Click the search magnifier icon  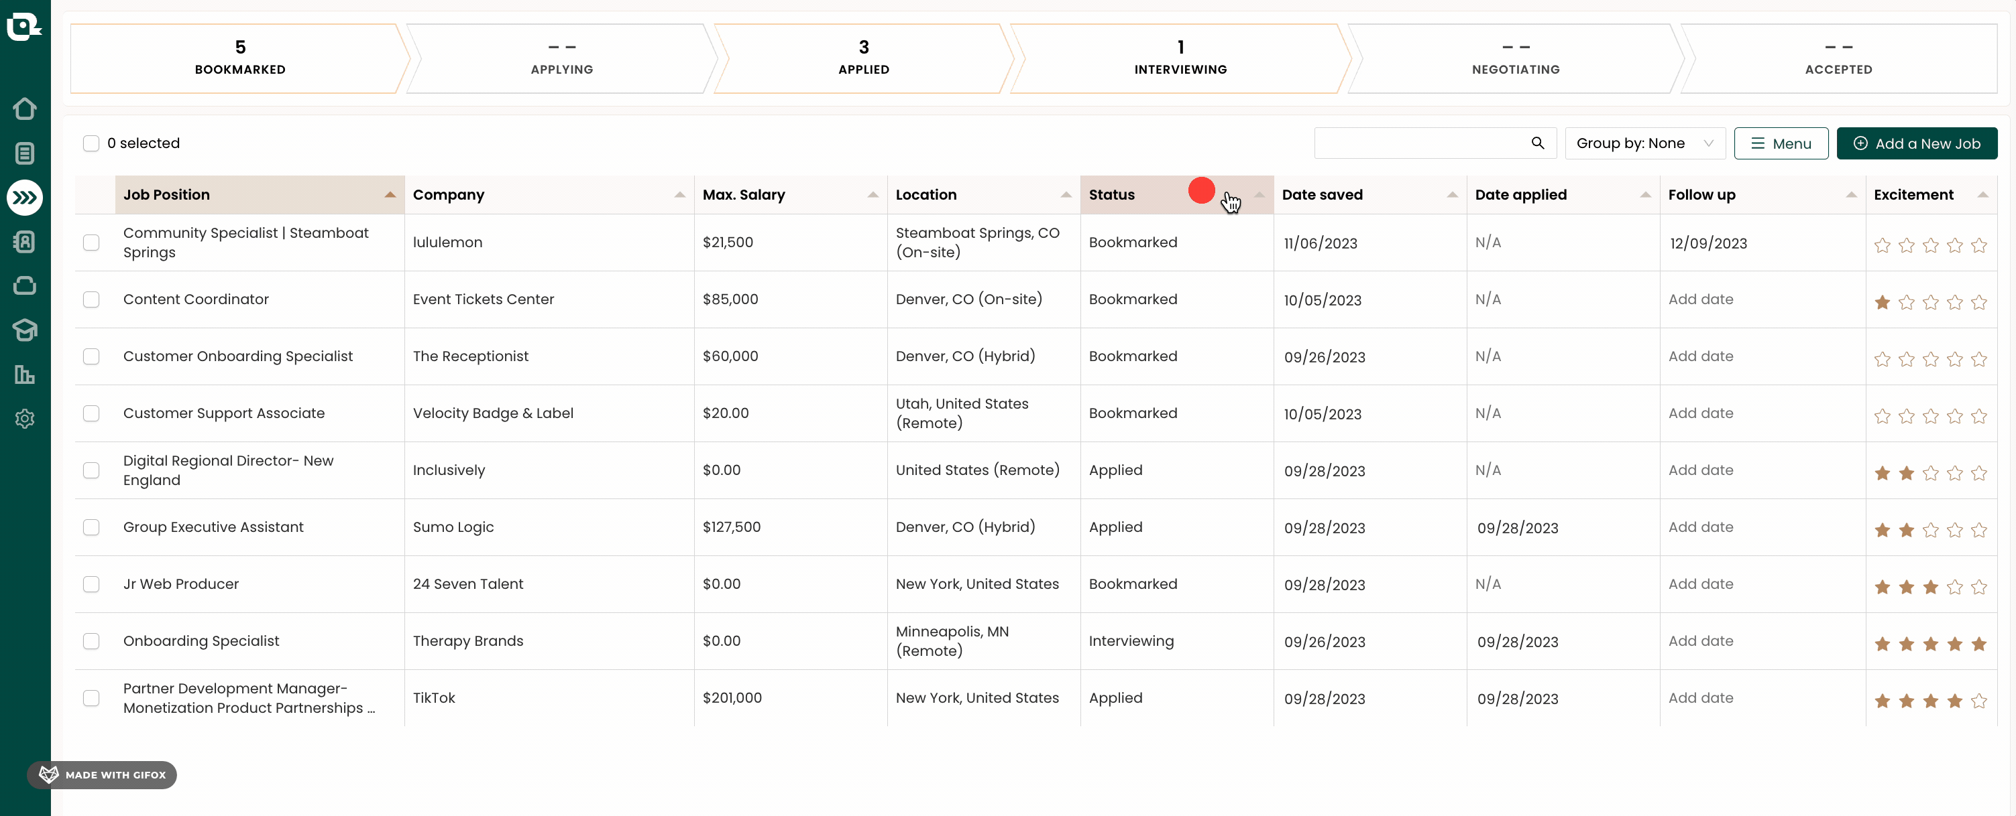click(x=1537, y=143)
